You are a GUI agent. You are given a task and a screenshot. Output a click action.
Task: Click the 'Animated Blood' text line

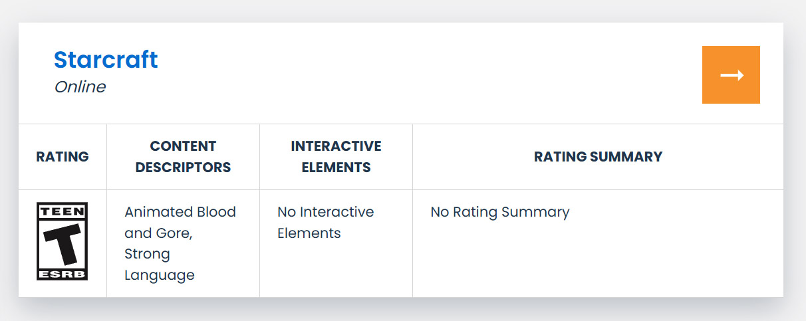pos(180,212)
